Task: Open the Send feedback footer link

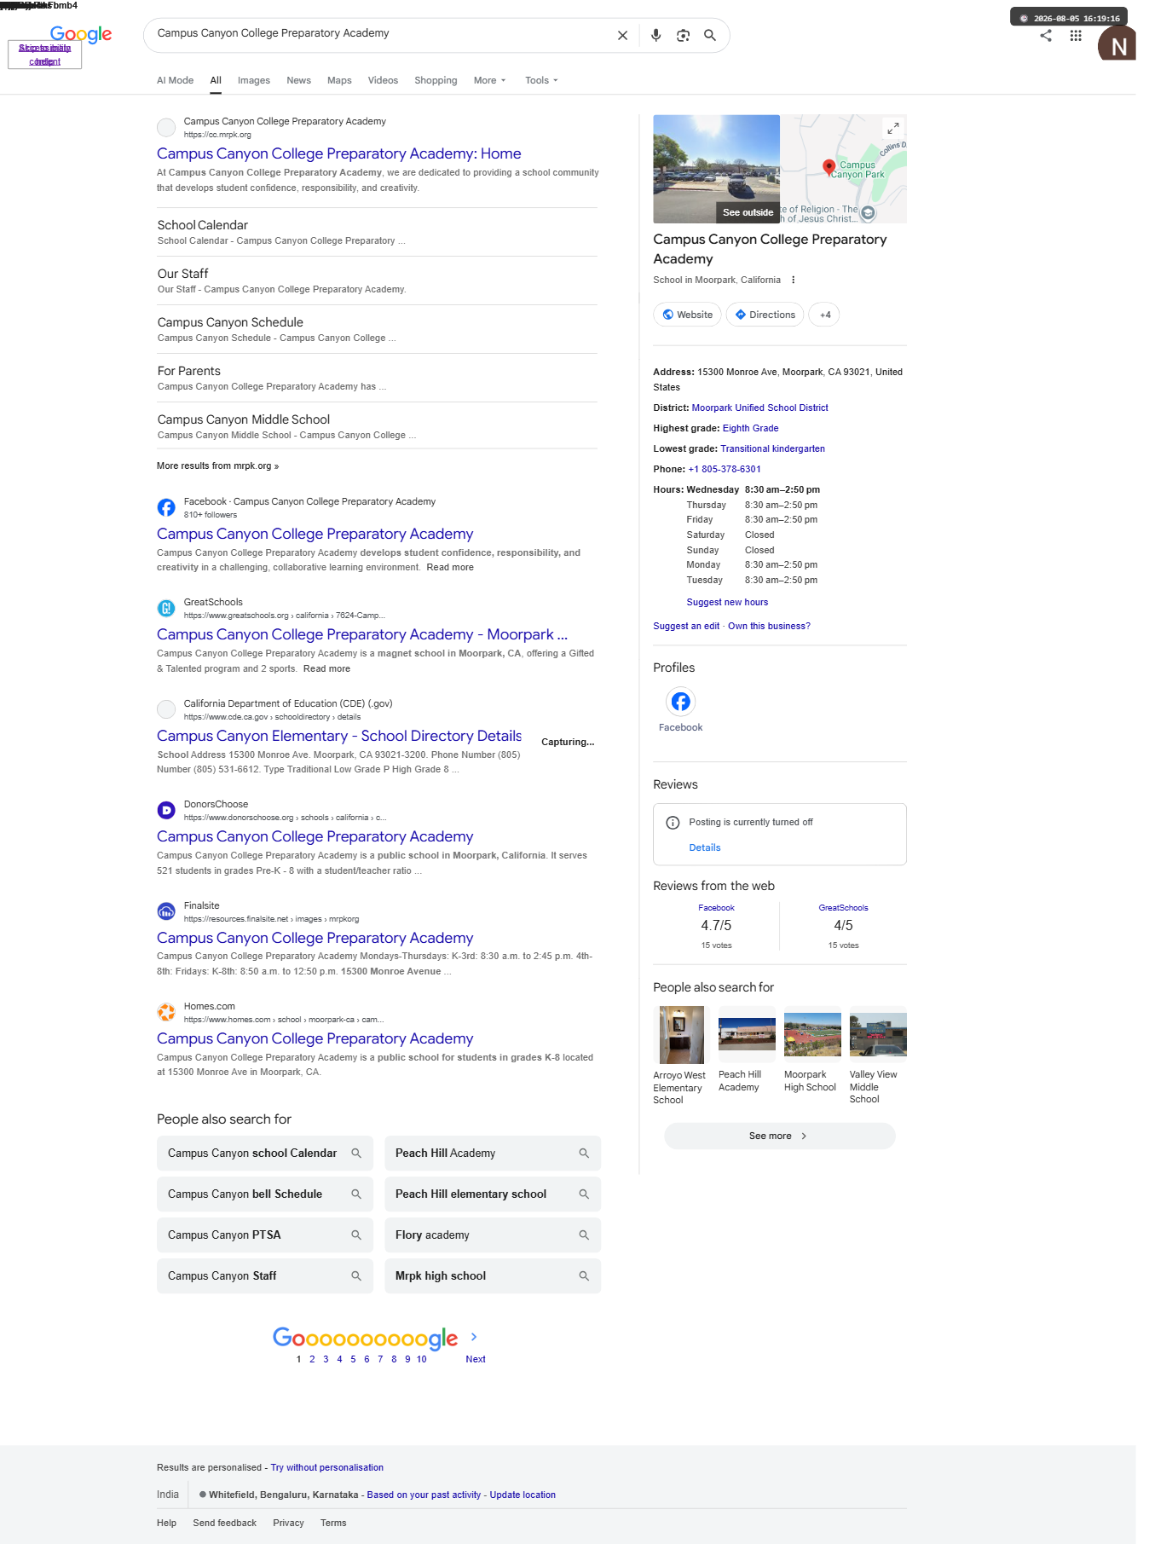Action: (x=224, y=1523)
